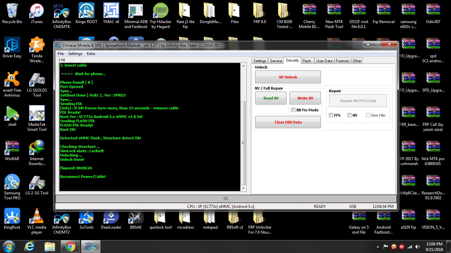Select the Driver Easy desktop shortcut
Viewport: 451px width, 253px height.
coord(12,48)
